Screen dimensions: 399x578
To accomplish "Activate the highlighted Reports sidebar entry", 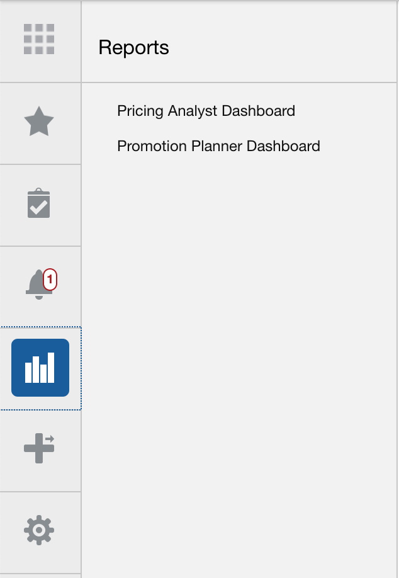I will click(x=40, y=367).
